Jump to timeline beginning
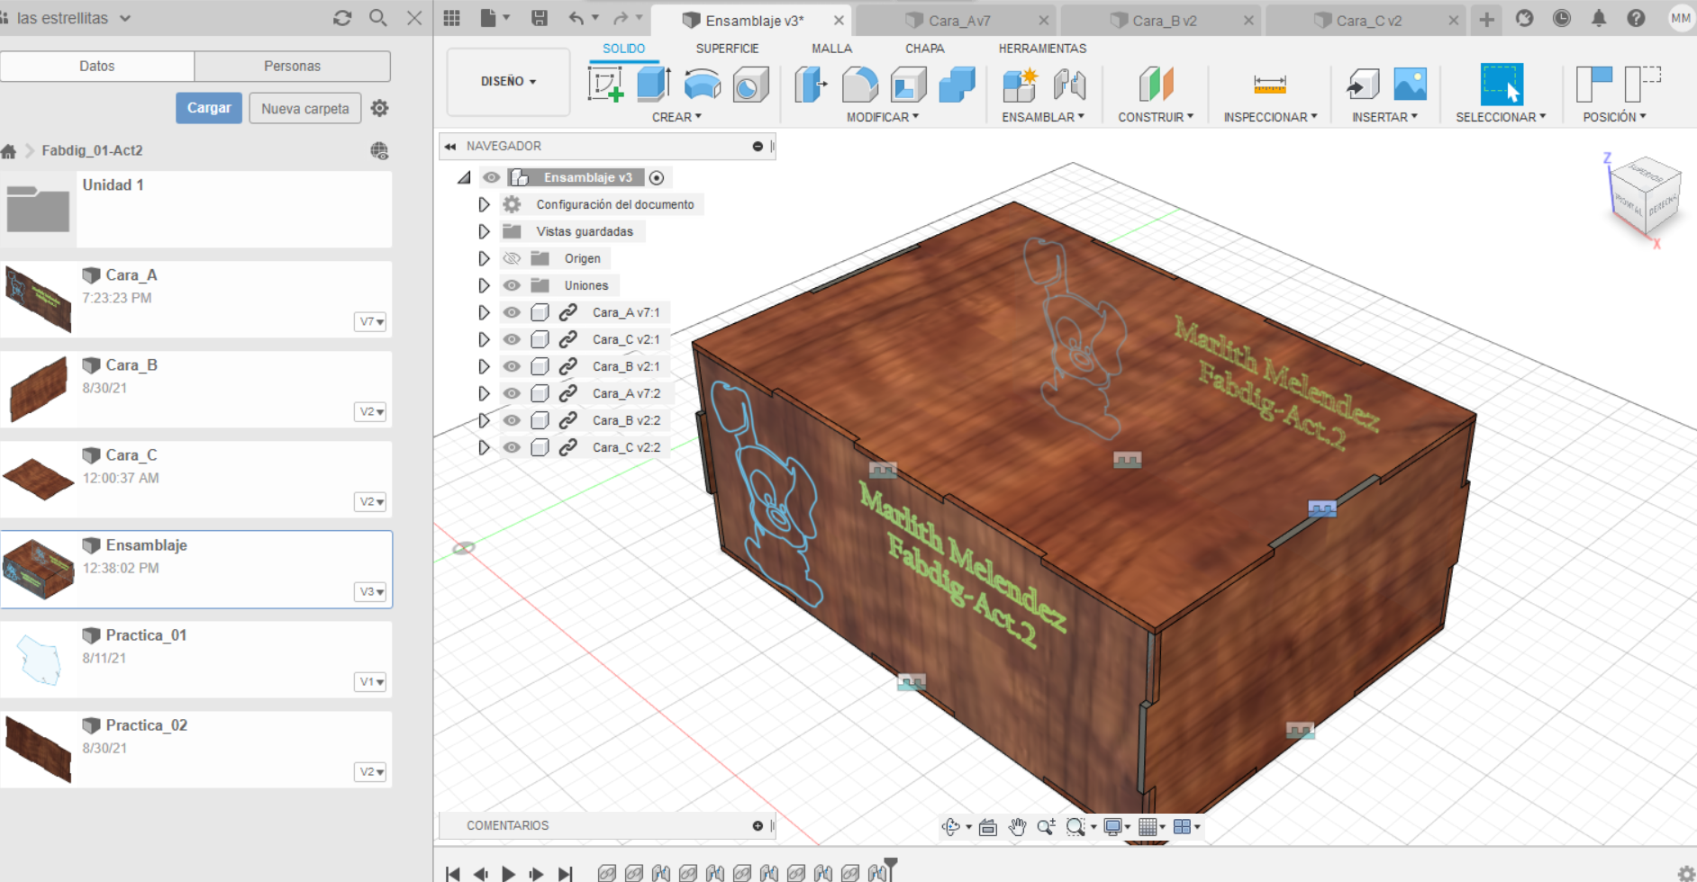This screenshot has height=882, width=1697. click(x=453, y=873)
